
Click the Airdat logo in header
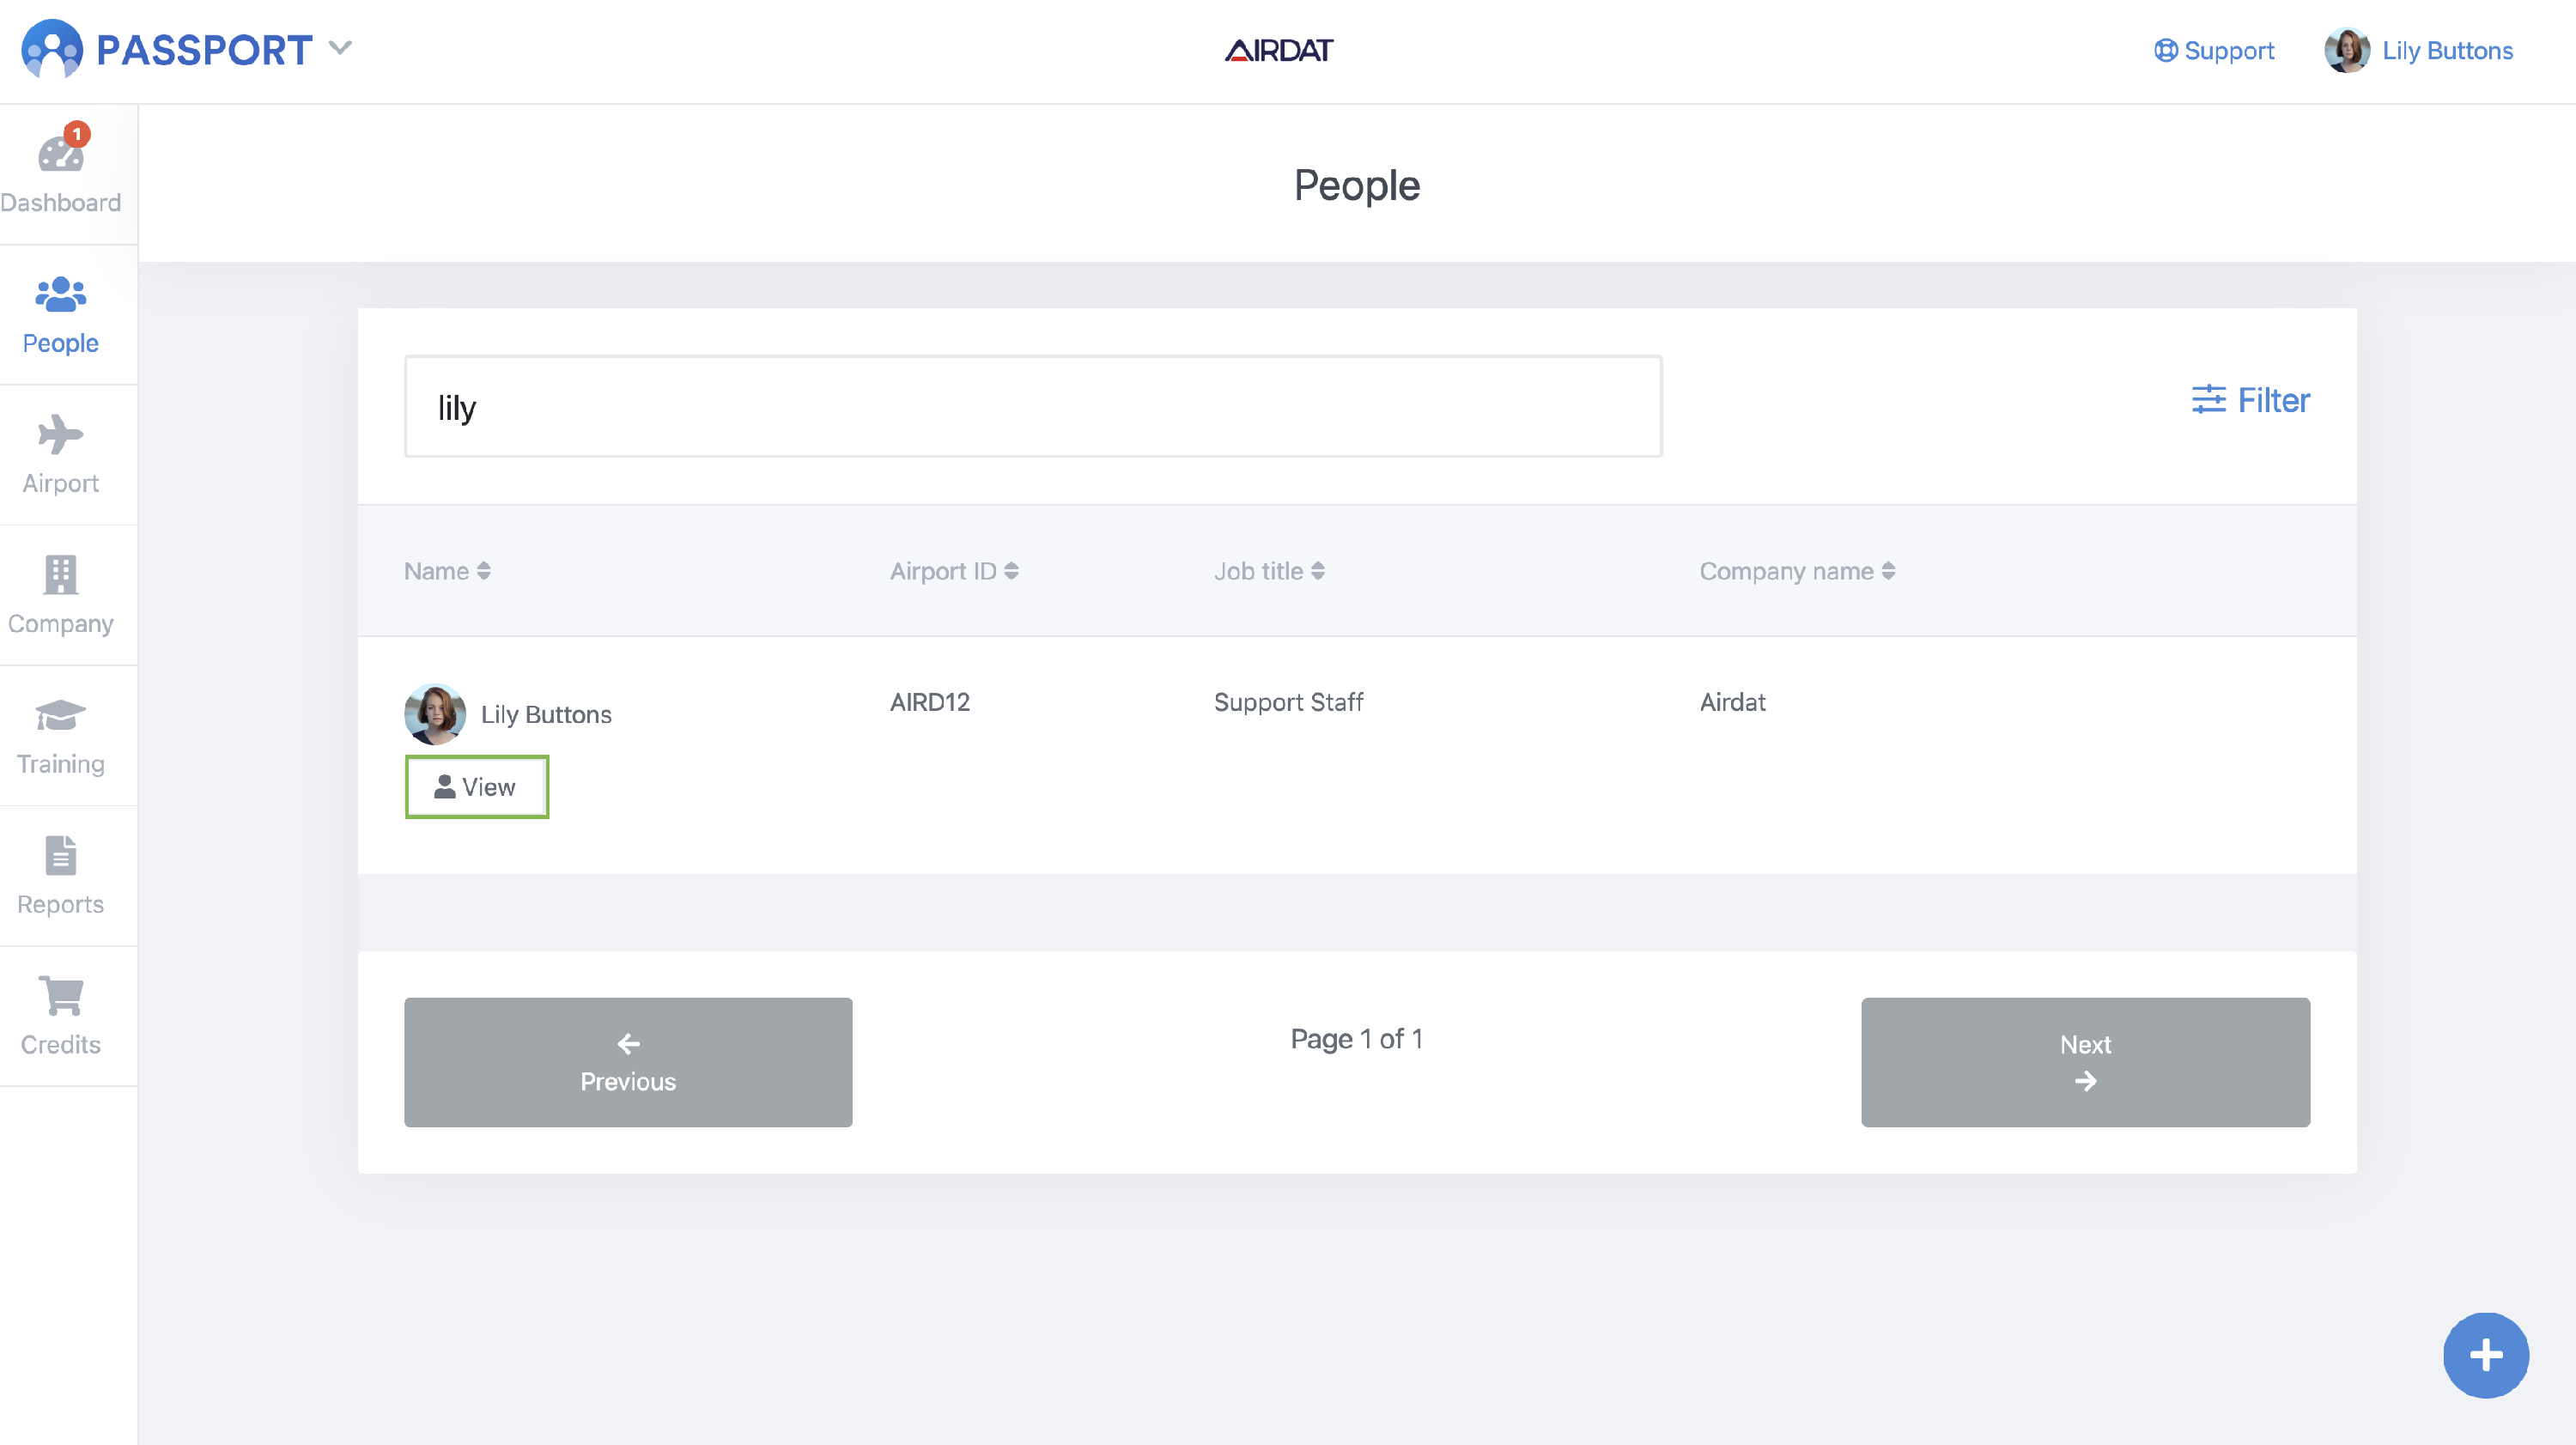tap(1279, 50)
